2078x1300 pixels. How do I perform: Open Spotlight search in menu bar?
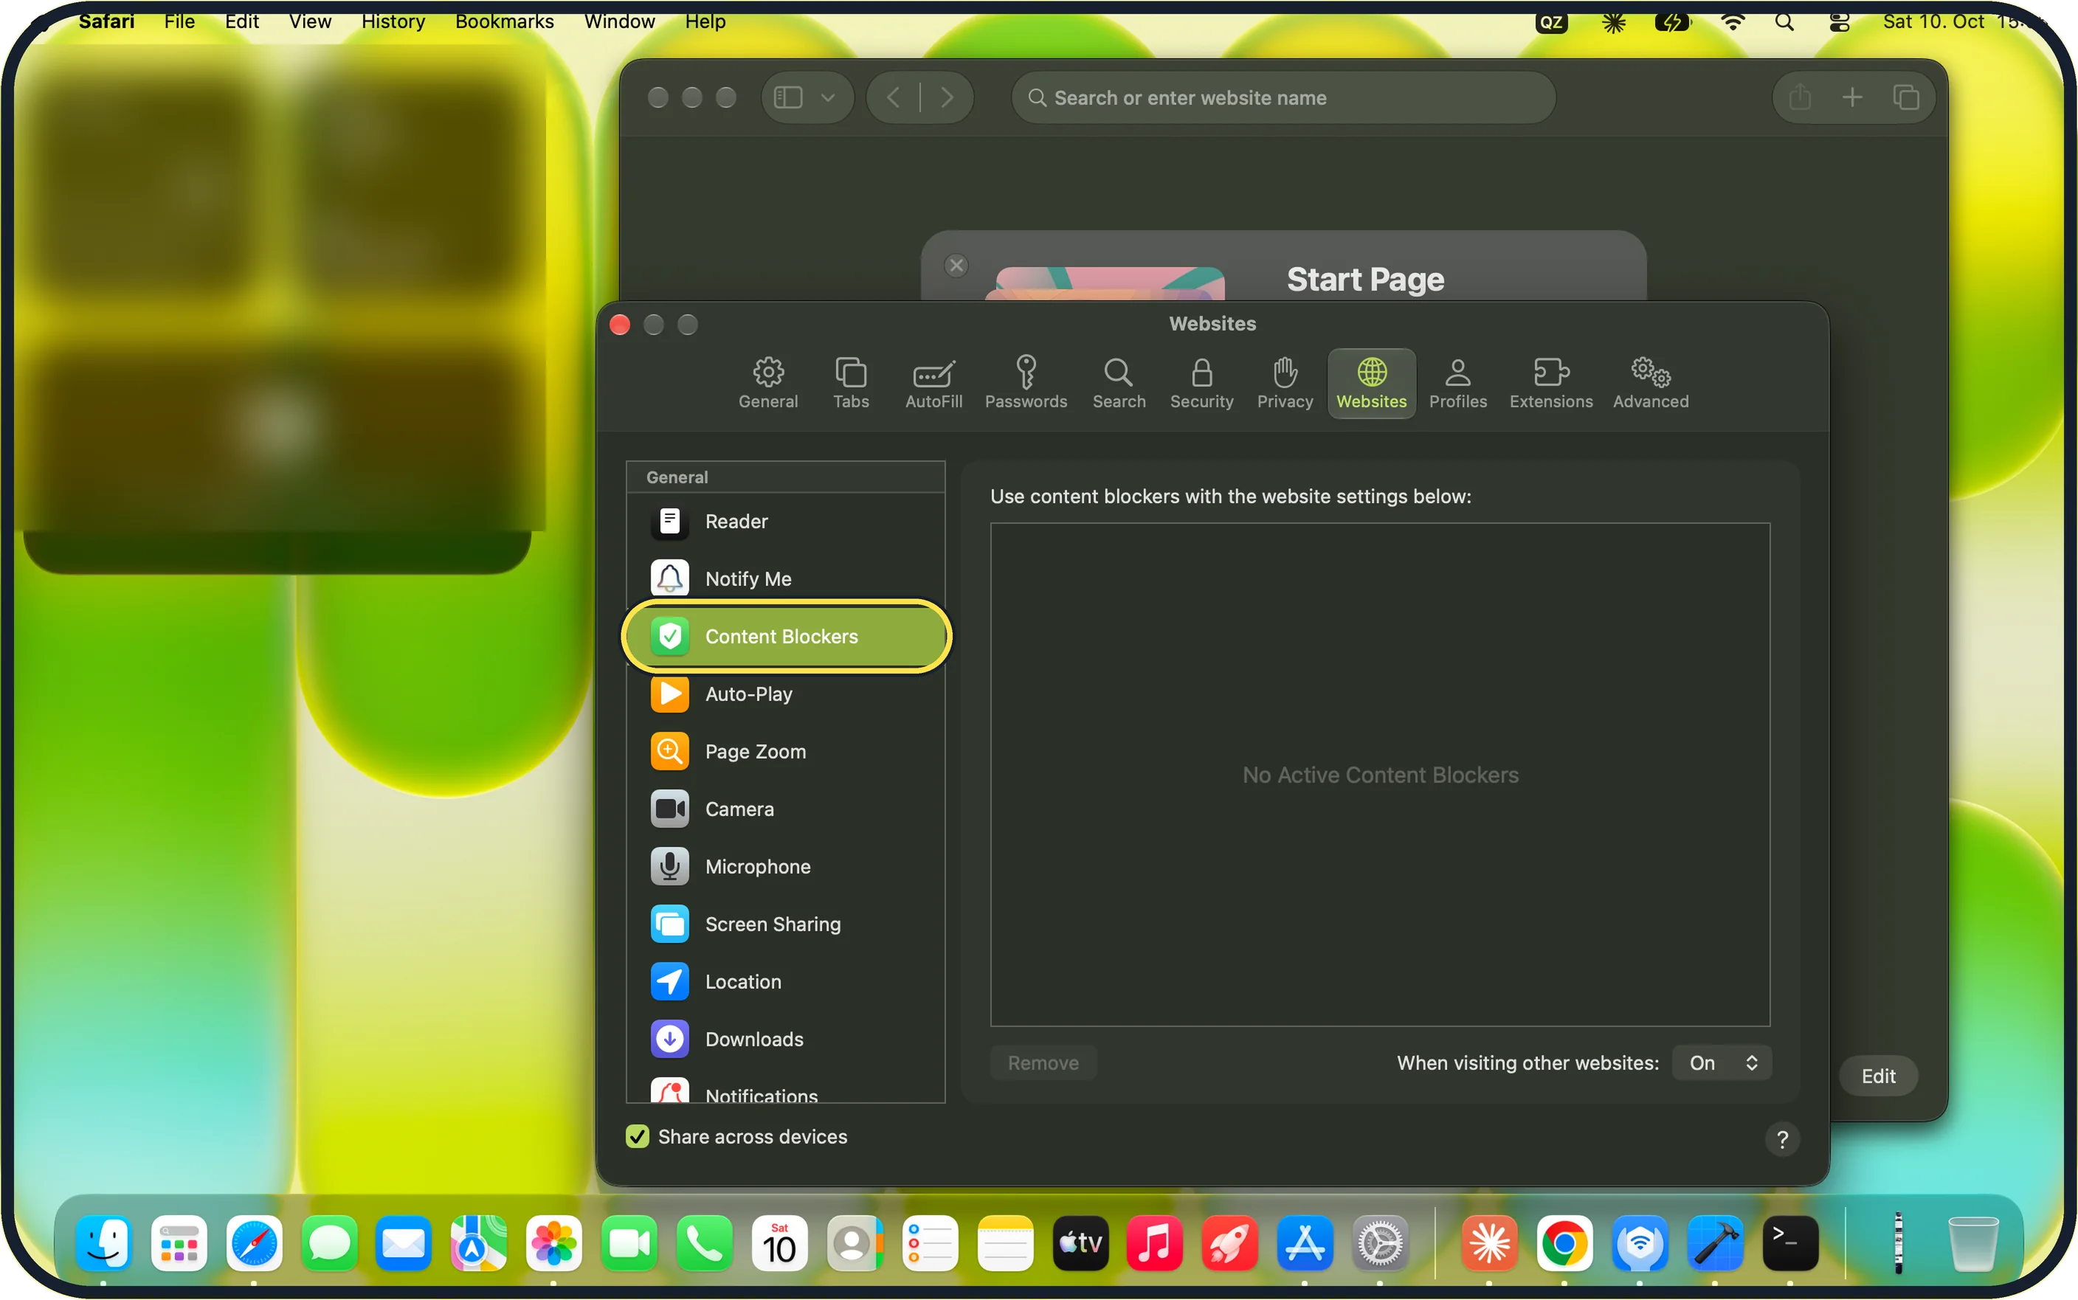1784,21
